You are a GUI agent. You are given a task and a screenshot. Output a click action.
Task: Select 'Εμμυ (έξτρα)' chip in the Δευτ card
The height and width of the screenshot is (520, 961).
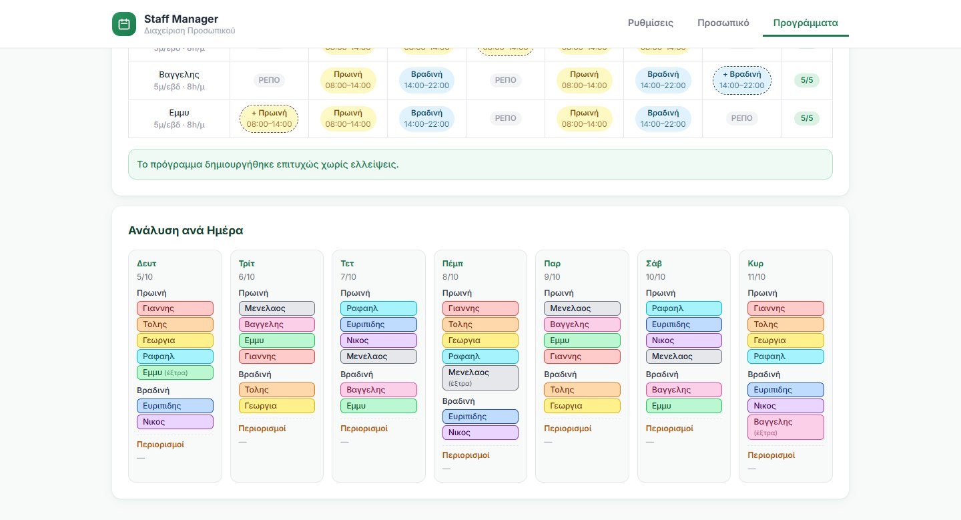pyautogui.click(x=175, y=372)
